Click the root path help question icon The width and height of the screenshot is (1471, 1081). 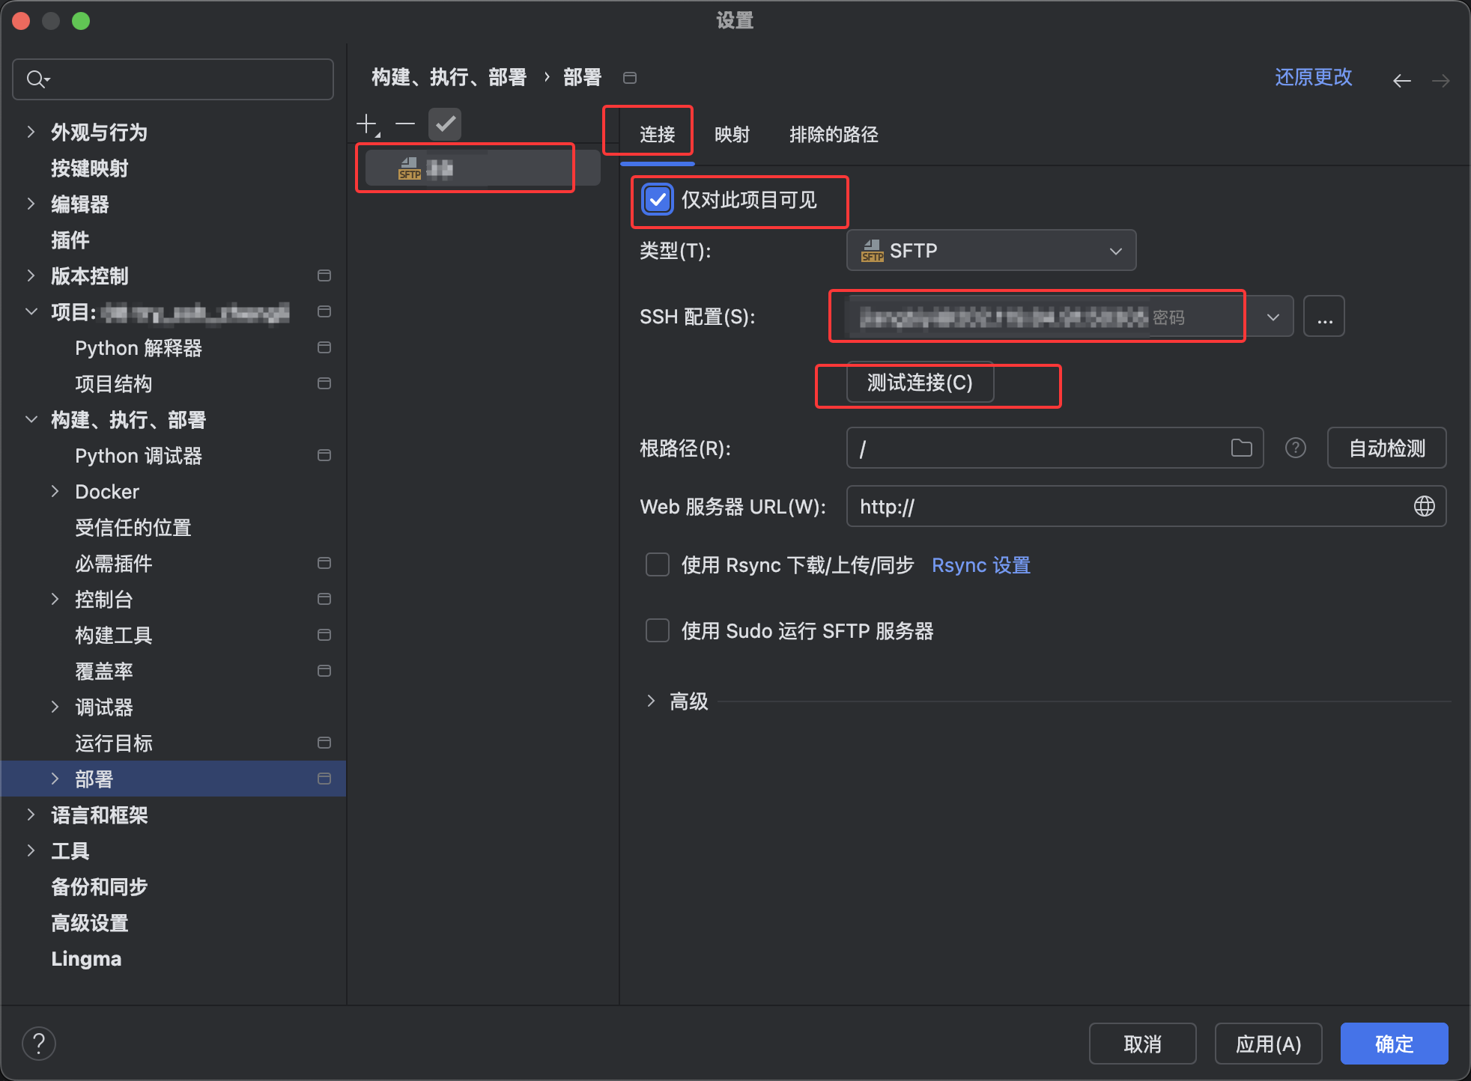click(1295, 448)
